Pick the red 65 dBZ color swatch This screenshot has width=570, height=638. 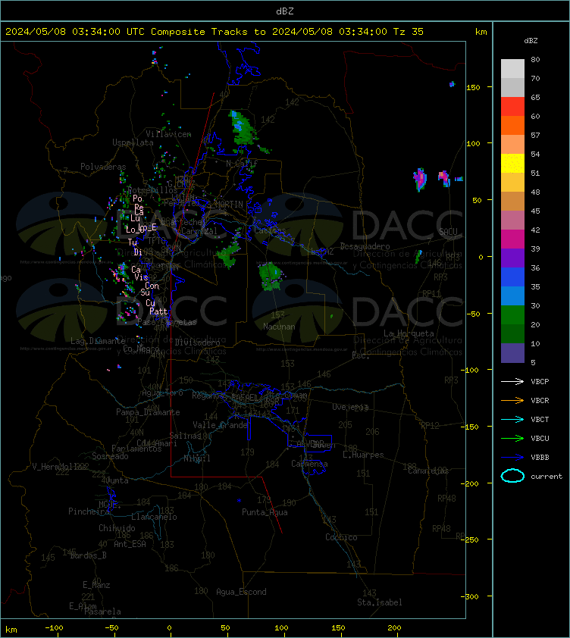(512, 107)
